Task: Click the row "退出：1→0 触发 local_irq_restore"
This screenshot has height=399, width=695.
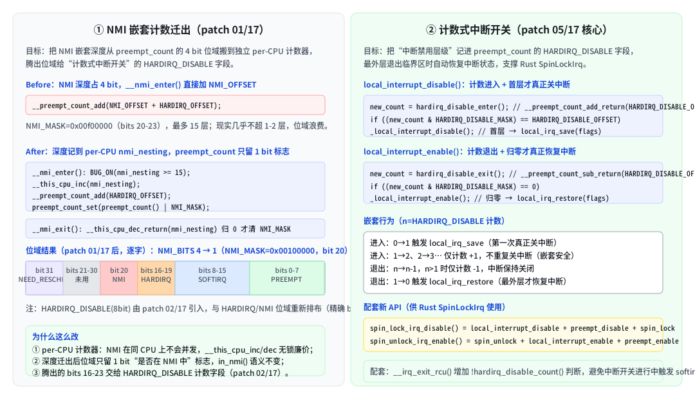Action: point(468,281)
